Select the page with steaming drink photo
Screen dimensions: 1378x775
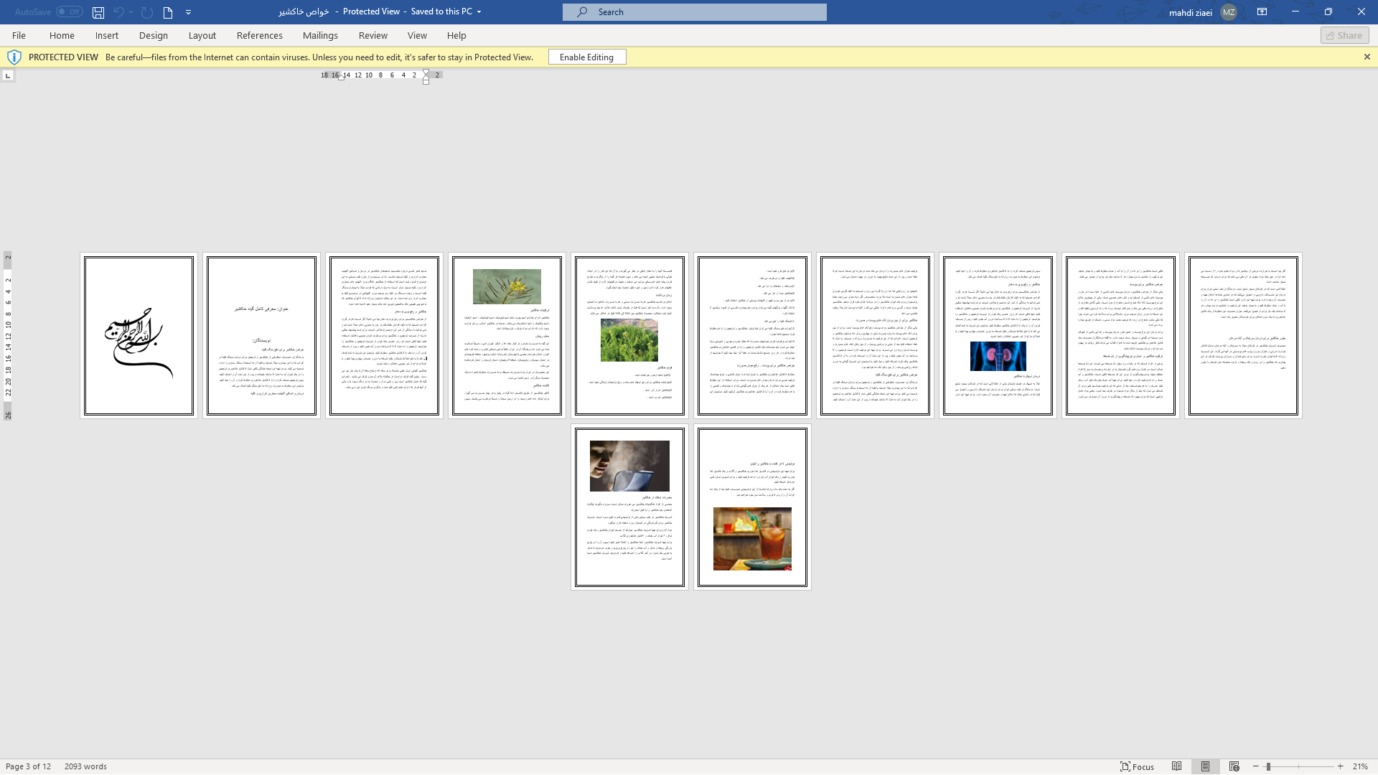tap(629, 507)
